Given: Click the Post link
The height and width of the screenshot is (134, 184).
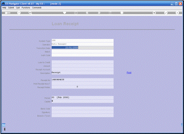Looking at the screenshot, I should (129, 73).
